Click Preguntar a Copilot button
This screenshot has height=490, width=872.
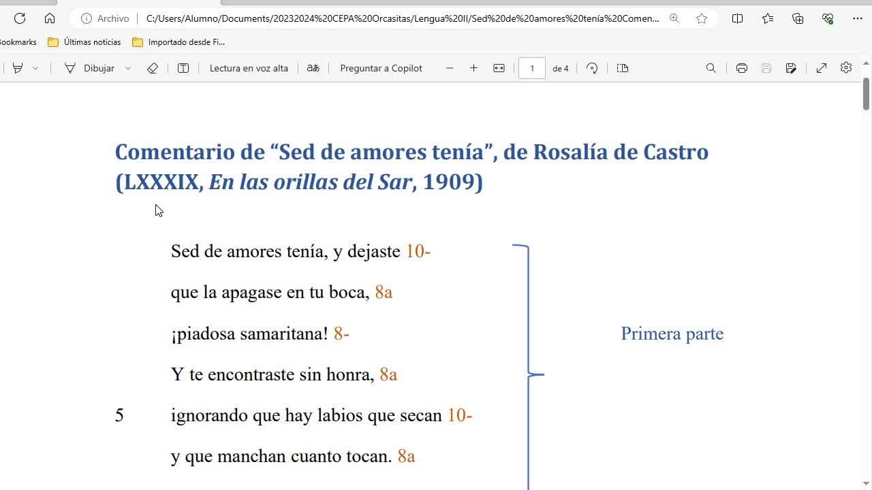point(381,68)
